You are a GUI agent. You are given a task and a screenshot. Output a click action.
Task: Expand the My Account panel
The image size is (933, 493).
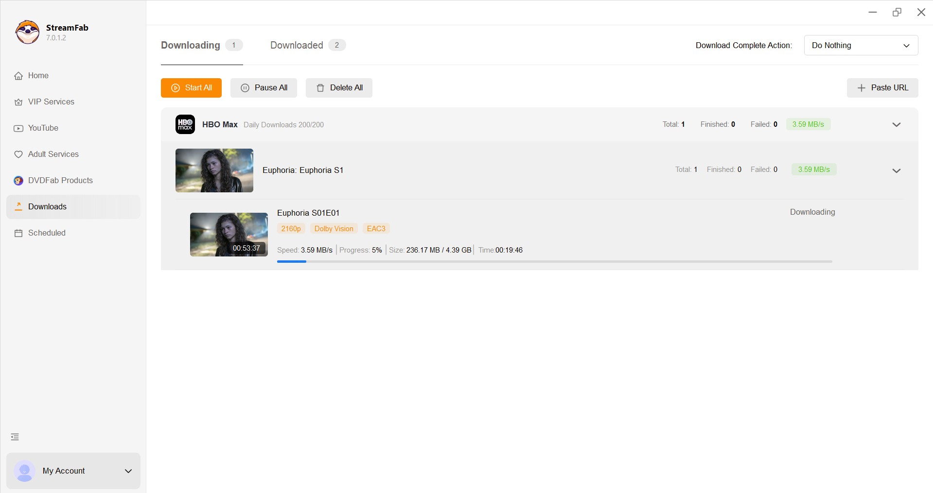(x=128, y=471)
